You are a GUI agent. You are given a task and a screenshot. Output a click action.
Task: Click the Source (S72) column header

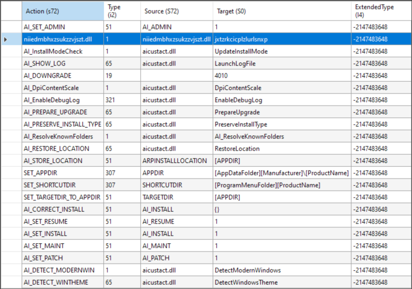click(177, 11)
